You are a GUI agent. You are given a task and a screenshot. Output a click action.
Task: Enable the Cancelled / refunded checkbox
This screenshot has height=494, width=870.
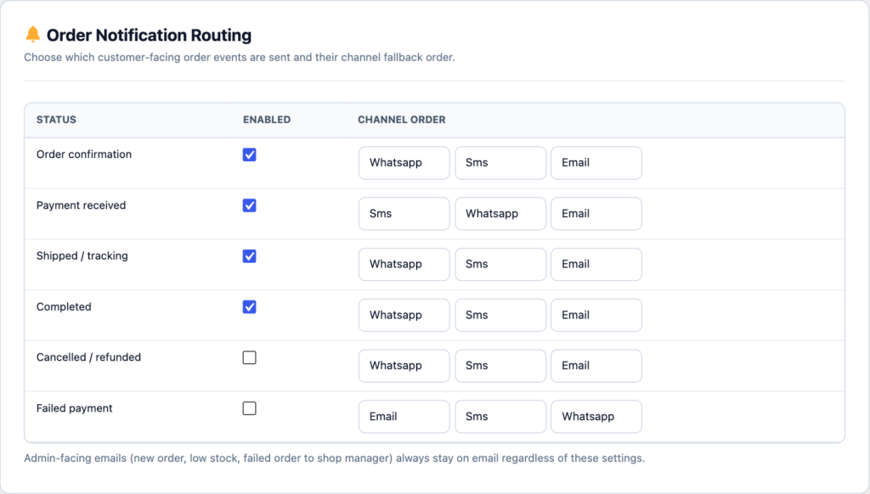coord(249,357)
